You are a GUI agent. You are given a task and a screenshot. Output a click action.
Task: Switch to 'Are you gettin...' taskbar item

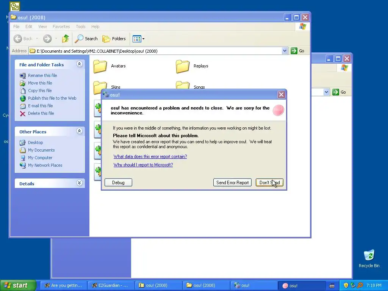click(63, 285)
